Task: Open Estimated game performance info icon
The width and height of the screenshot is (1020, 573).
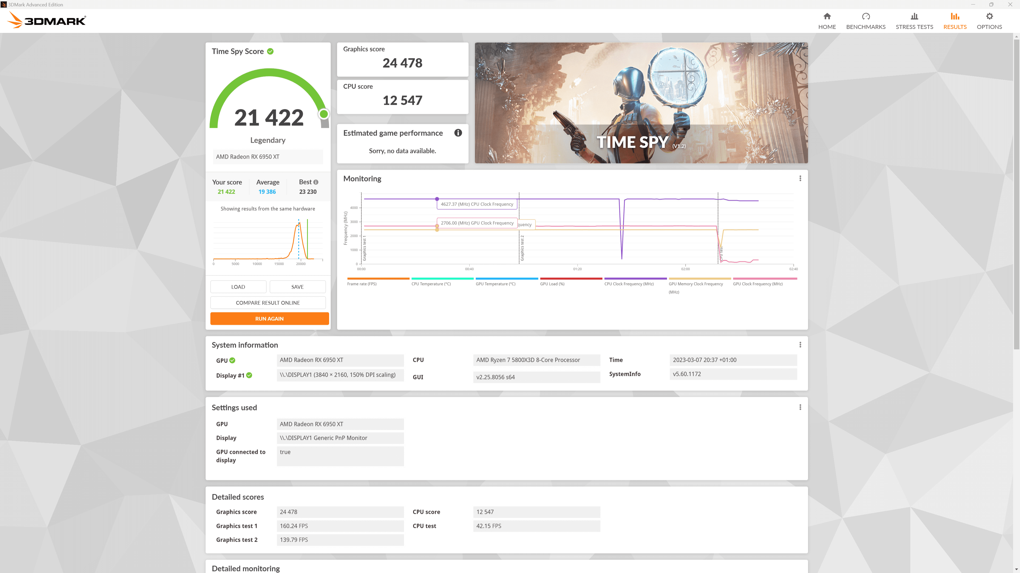Action: (458, 133)
